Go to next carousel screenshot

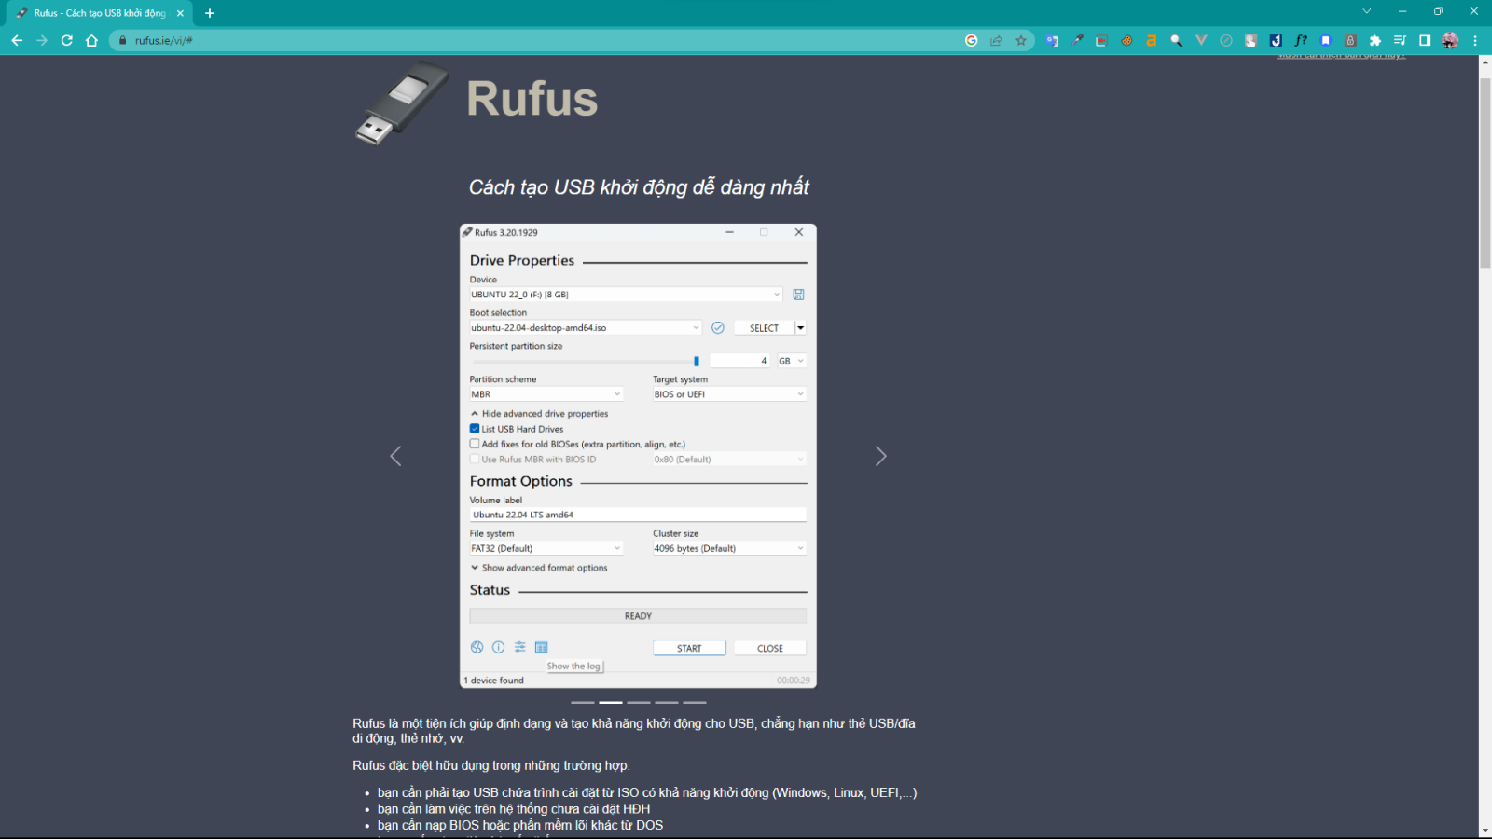click(x=880, y=456)
